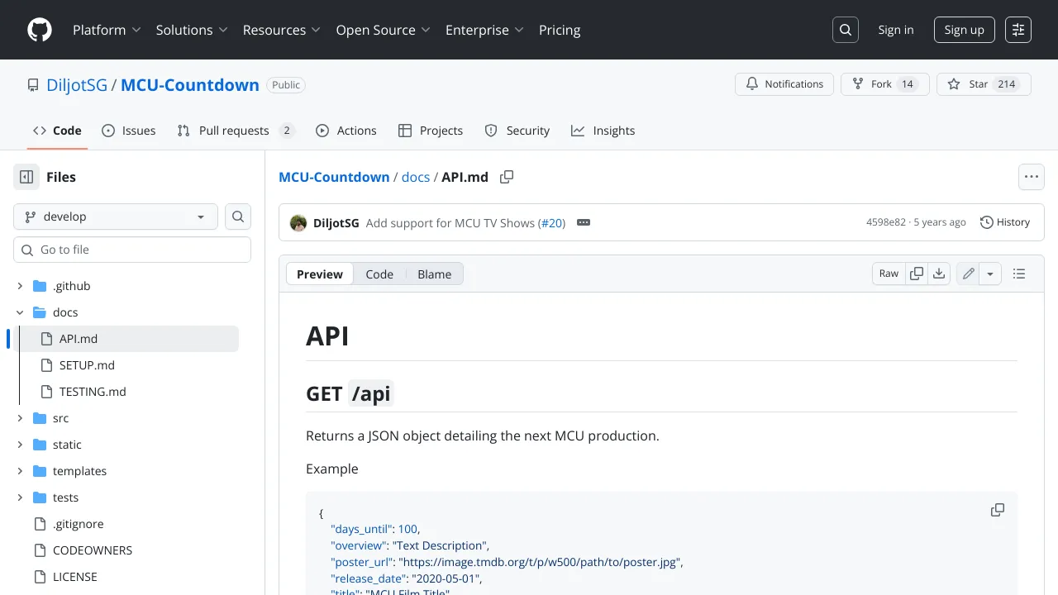Screen dimensions: 1058x595
Task: Expand the templates folder
Action: coord(20,471)
